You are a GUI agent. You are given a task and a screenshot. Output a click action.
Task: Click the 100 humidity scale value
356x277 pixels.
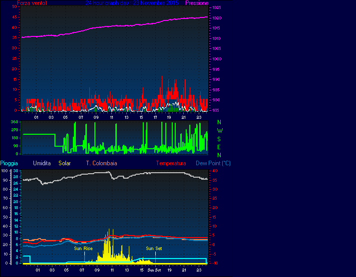click(x=4, y=171)
